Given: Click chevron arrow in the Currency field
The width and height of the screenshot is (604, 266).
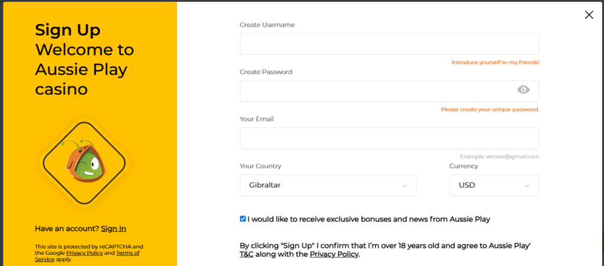Looking at the screenshot, I should point(527,185).
